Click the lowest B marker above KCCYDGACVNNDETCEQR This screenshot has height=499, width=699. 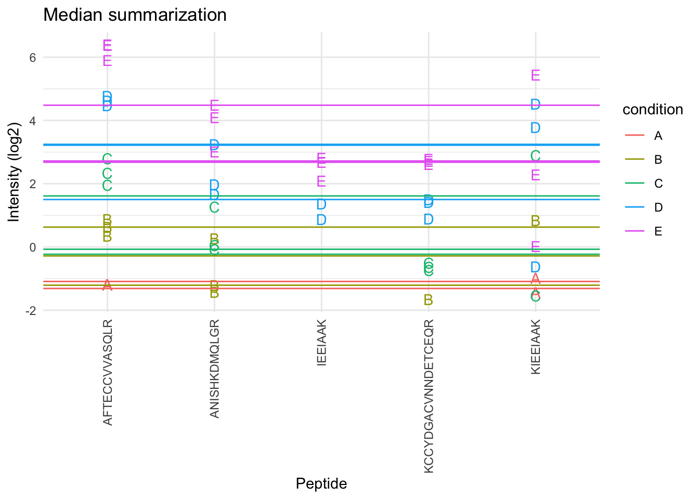pyautogui.click(x=429, y=300)
